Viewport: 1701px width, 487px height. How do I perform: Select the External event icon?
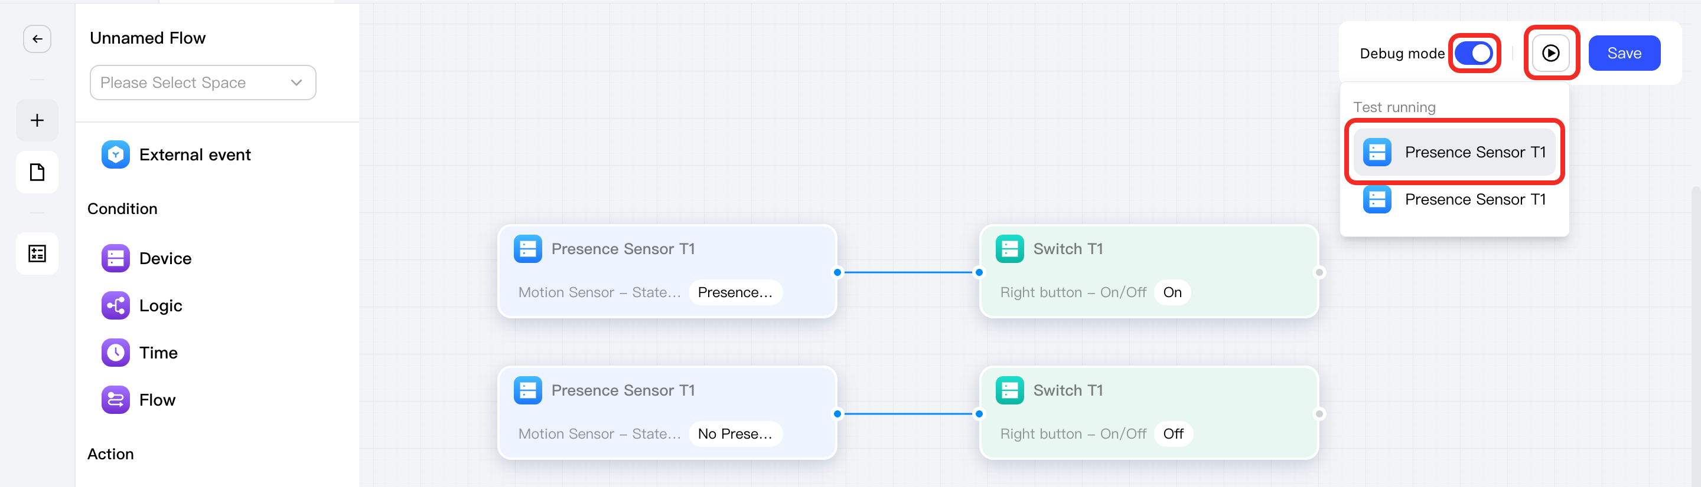(x=116, y=155)
